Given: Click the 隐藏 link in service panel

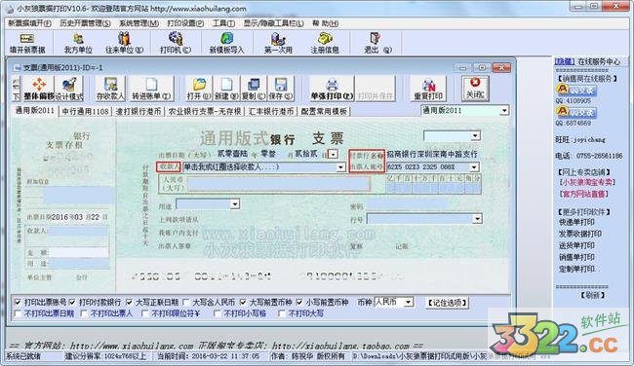Looking at the screenshot, I should pos(564,61).
